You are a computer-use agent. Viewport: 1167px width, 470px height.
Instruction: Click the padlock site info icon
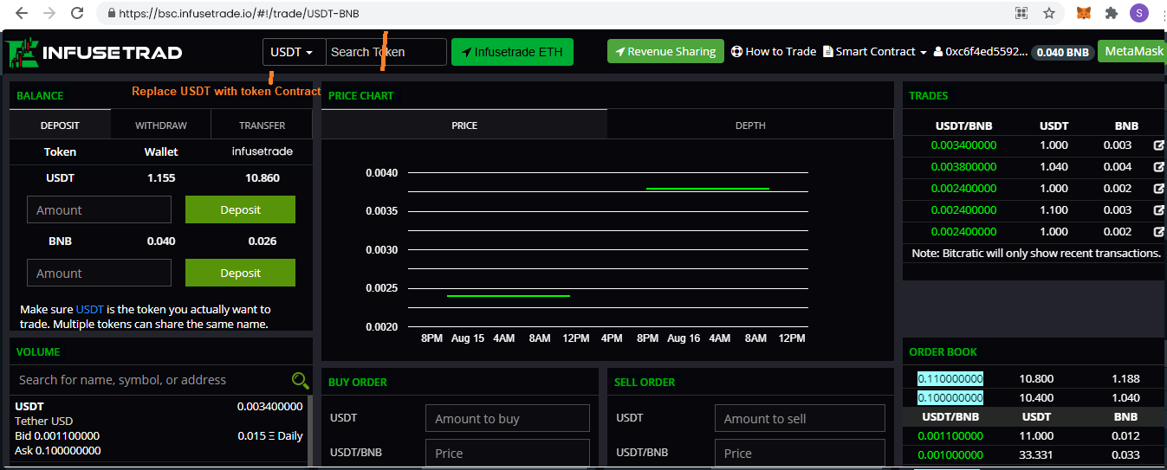tap(110, 14)
